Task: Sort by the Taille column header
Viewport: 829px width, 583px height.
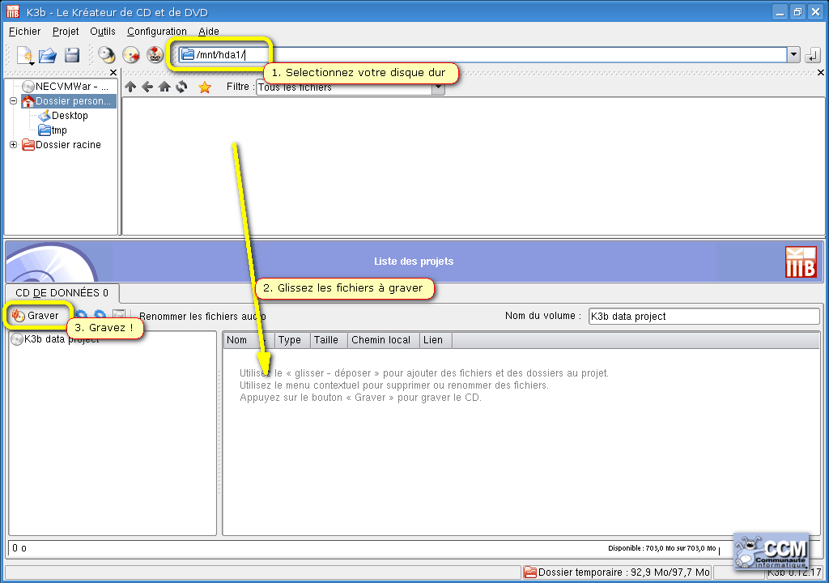Action: (329, 340)
